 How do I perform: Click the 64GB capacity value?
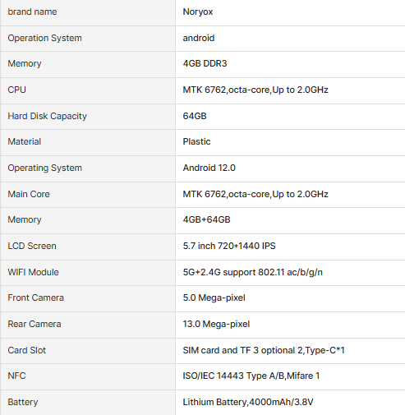(195, 116)
